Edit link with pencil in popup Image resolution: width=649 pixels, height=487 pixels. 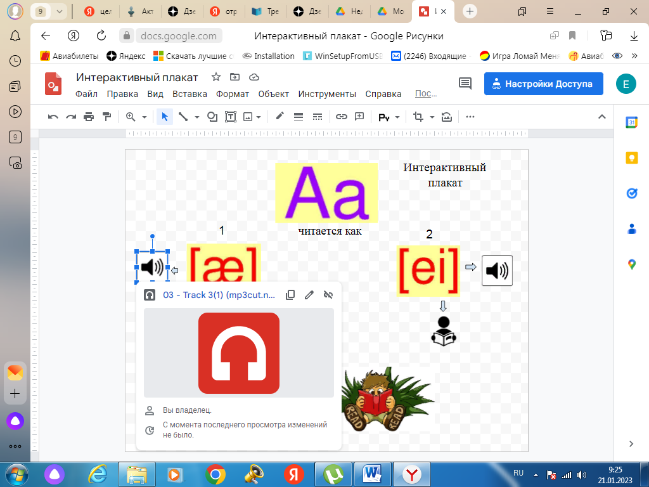309,295
